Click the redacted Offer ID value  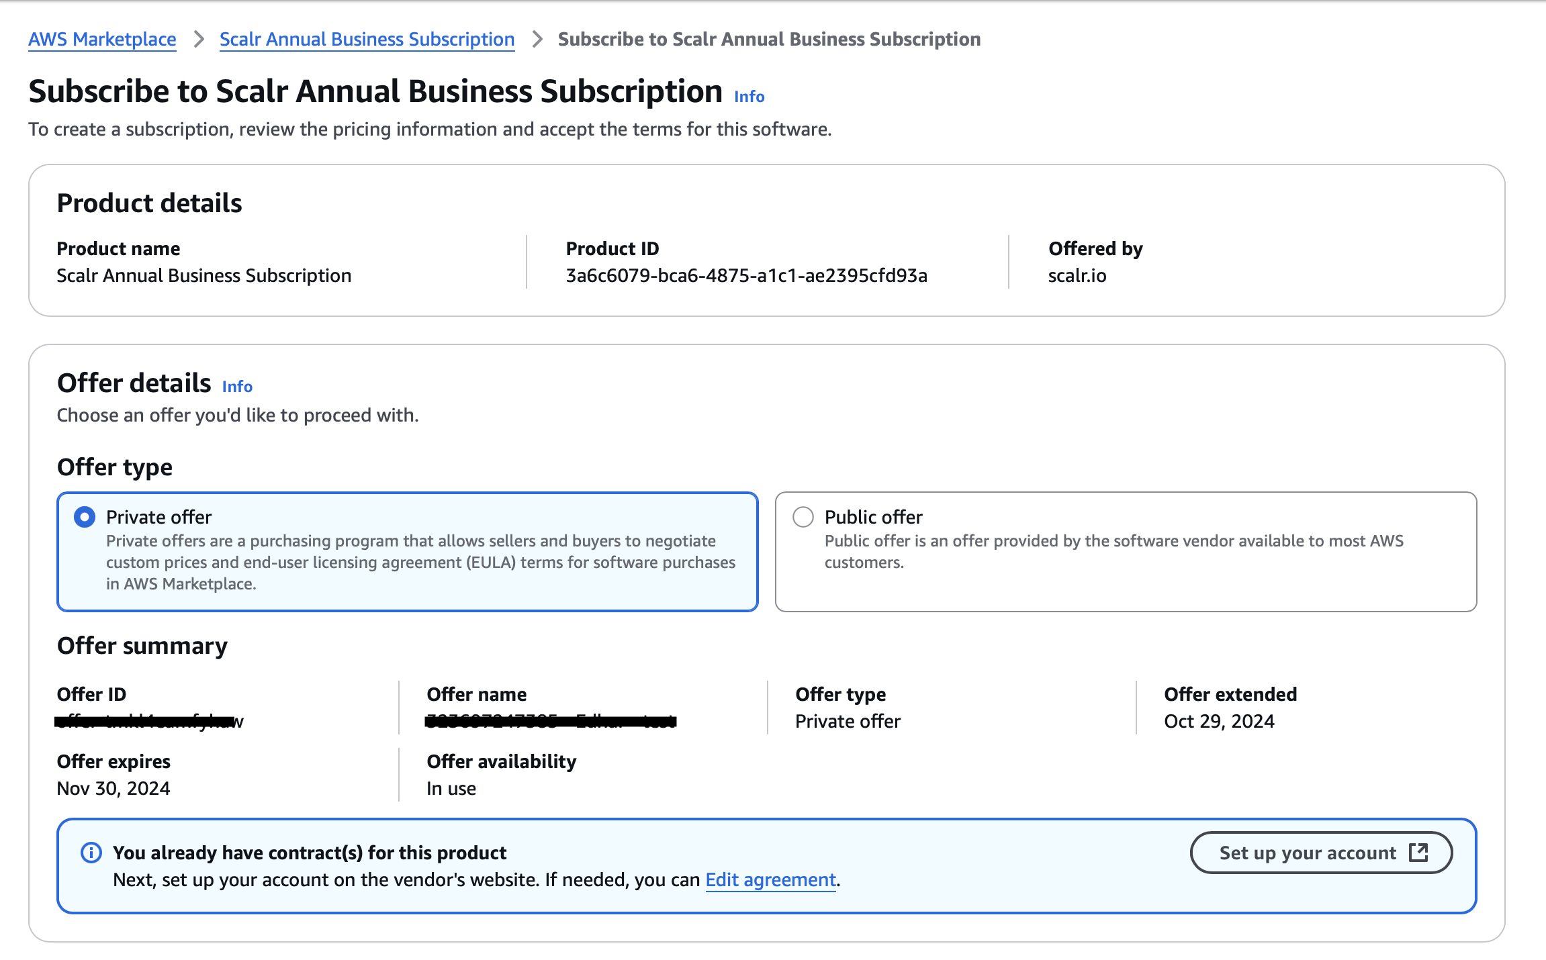(149, 721)
